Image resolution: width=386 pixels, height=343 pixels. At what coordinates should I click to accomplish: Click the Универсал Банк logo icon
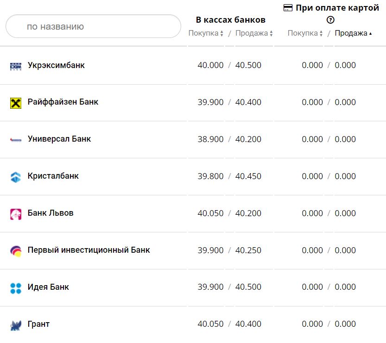tap(16, 140)
